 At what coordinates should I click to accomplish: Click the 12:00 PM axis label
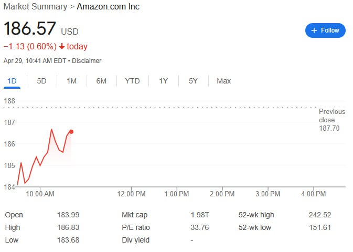(131, 194)
